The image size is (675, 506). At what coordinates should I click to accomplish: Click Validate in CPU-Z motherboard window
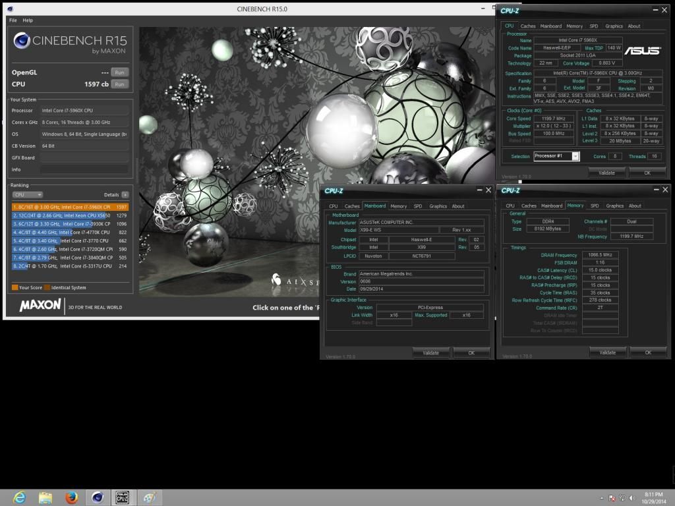coord(430,353)
